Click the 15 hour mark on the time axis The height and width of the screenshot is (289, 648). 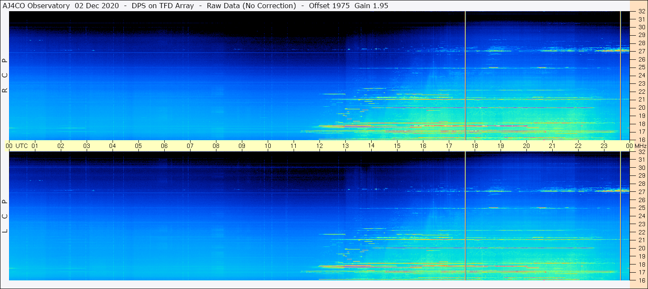pyautogui.click(x=397, y=146)
